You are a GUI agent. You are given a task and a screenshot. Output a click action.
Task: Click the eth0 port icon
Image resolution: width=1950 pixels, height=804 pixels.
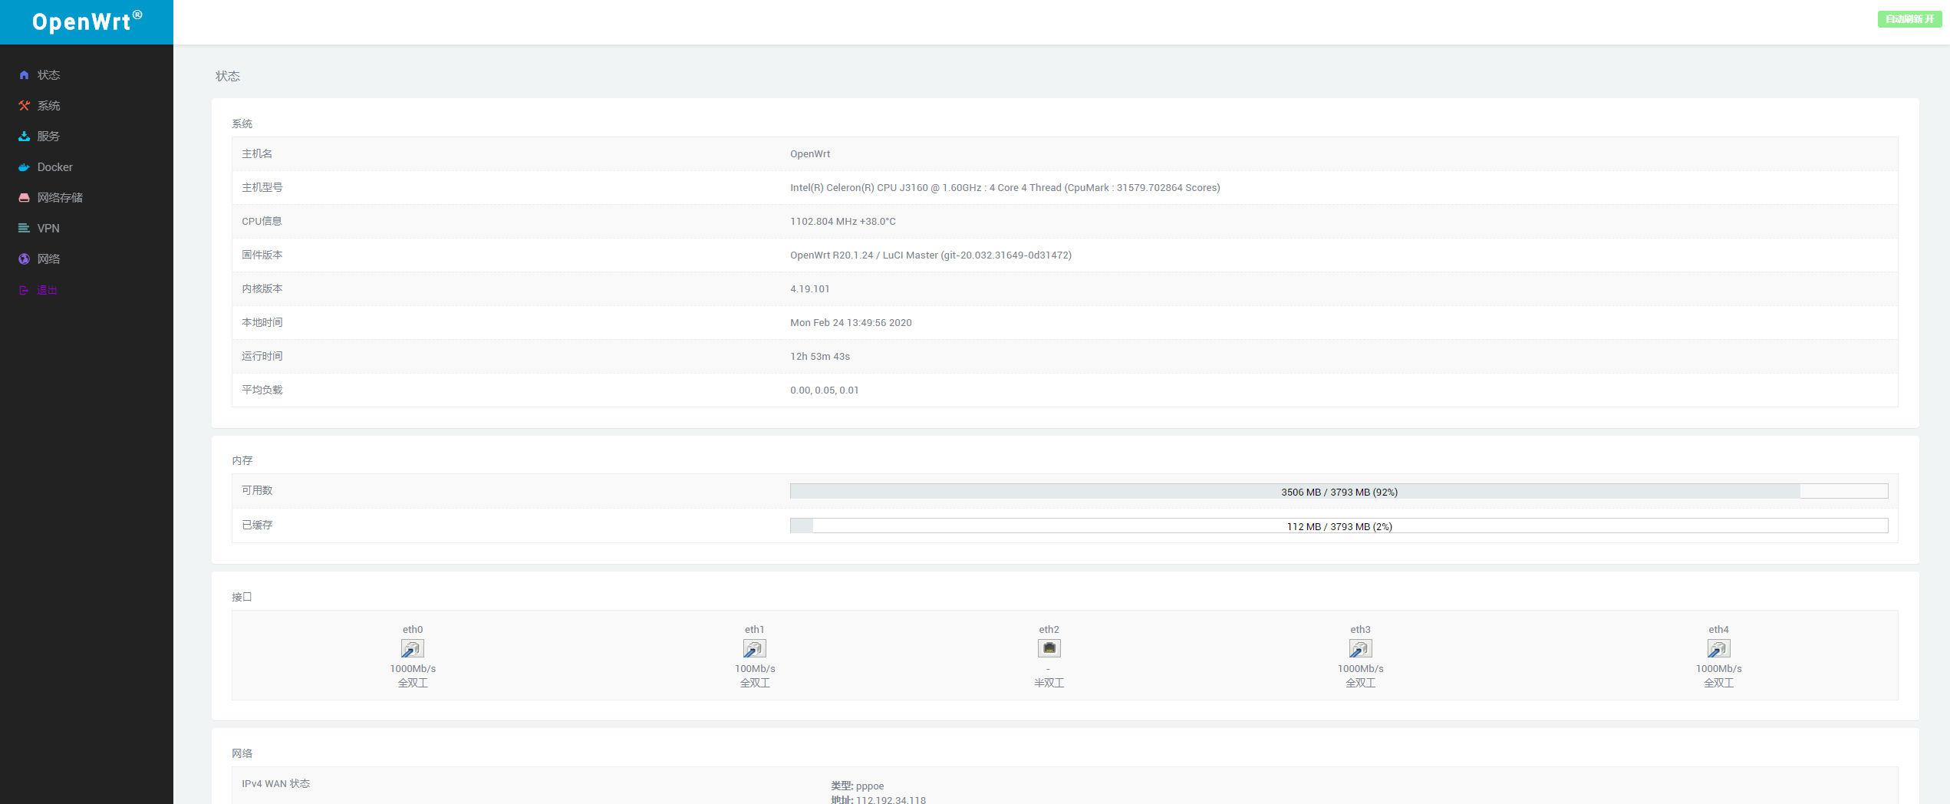point(413,649)
